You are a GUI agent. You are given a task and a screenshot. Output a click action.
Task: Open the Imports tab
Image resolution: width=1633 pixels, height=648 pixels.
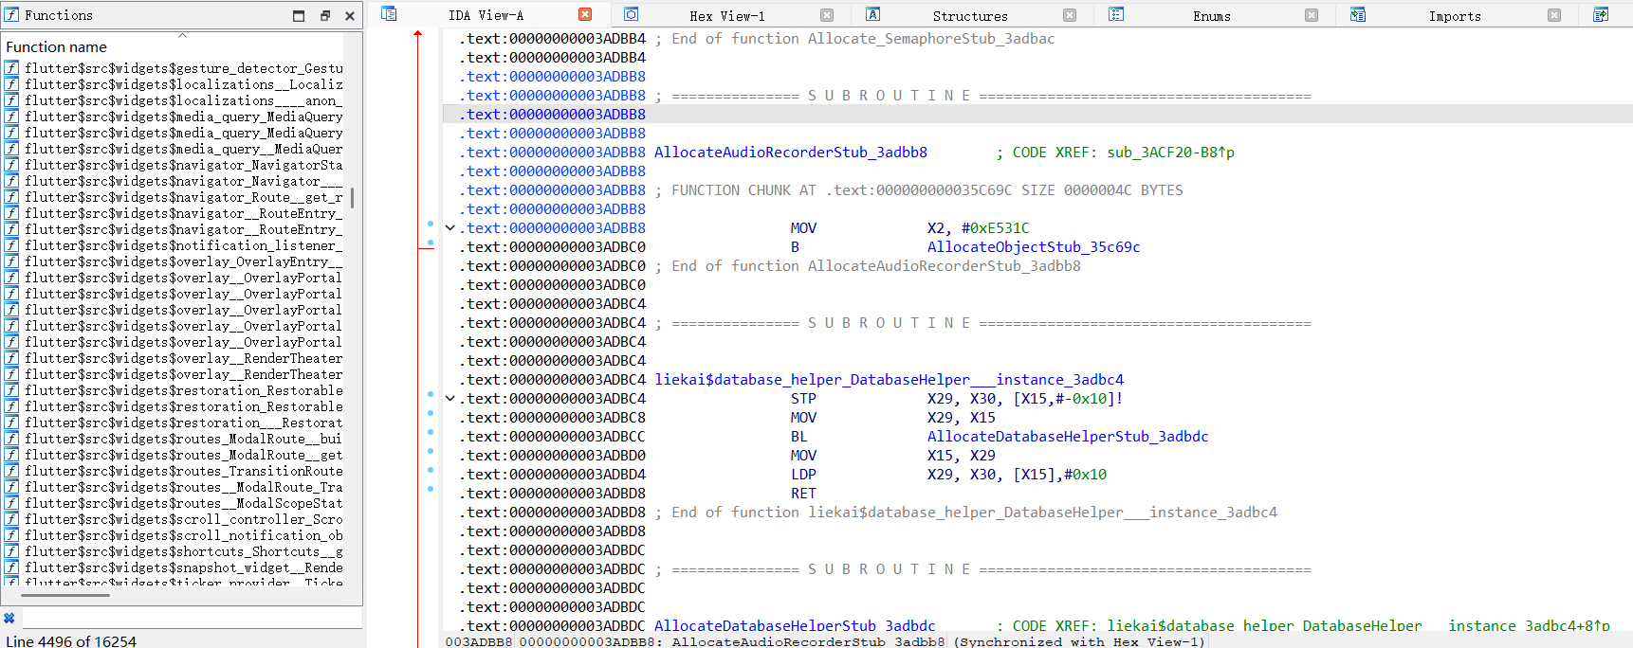click(1455, 15)
